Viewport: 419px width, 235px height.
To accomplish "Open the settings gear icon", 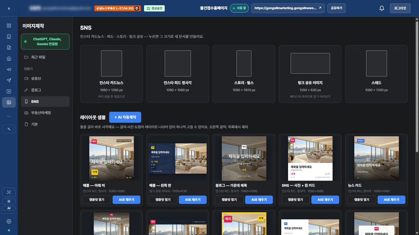I will (x=9, y=221).
